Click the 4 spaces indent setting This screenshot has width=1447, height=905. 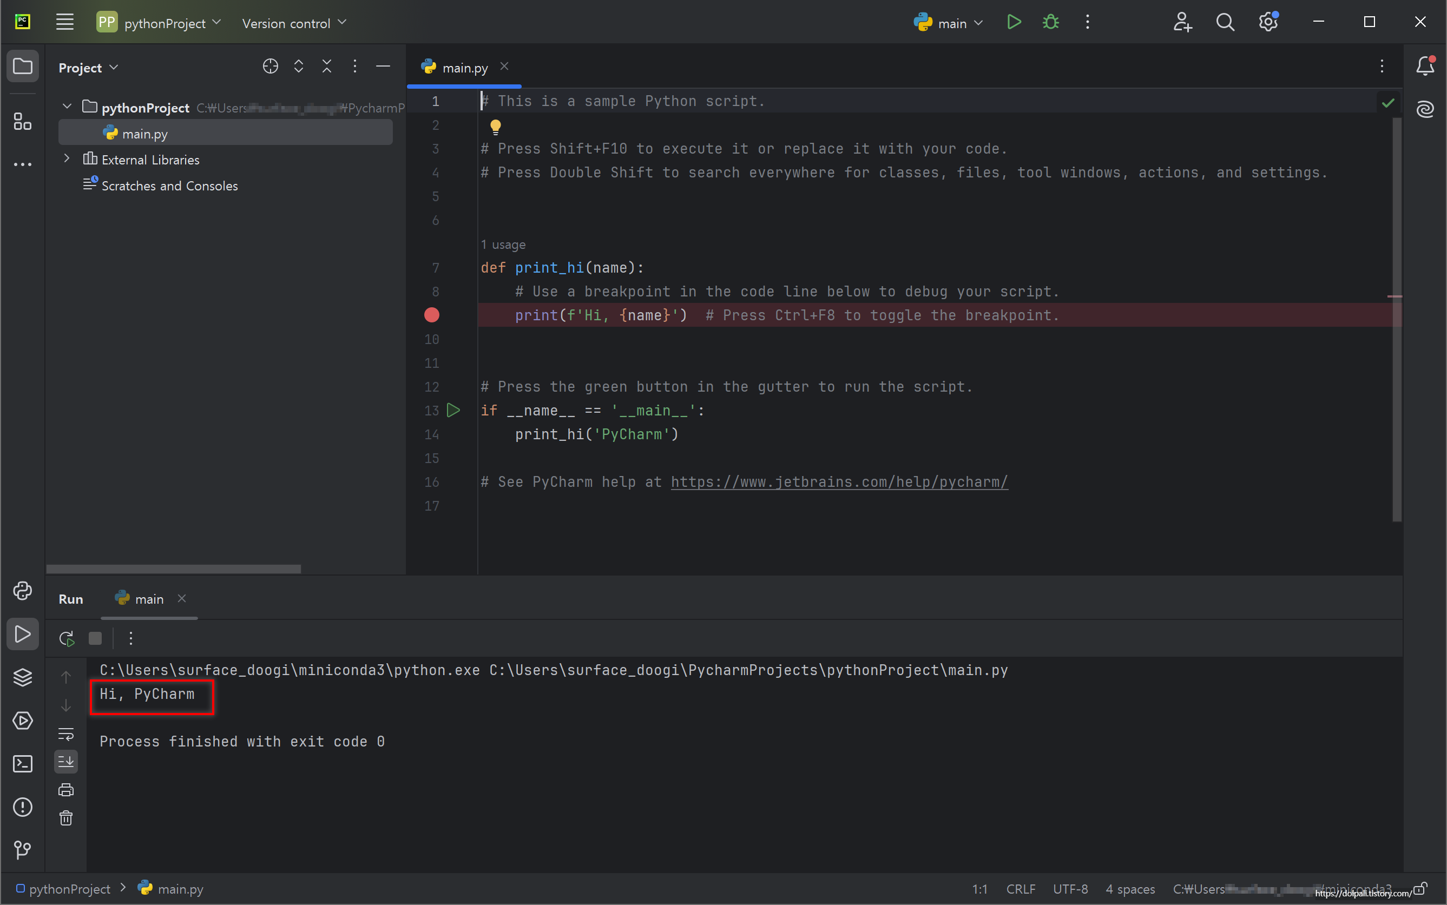1130,889
